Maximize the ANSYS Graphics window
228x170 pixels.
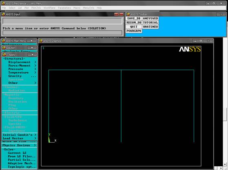[201, 41]
